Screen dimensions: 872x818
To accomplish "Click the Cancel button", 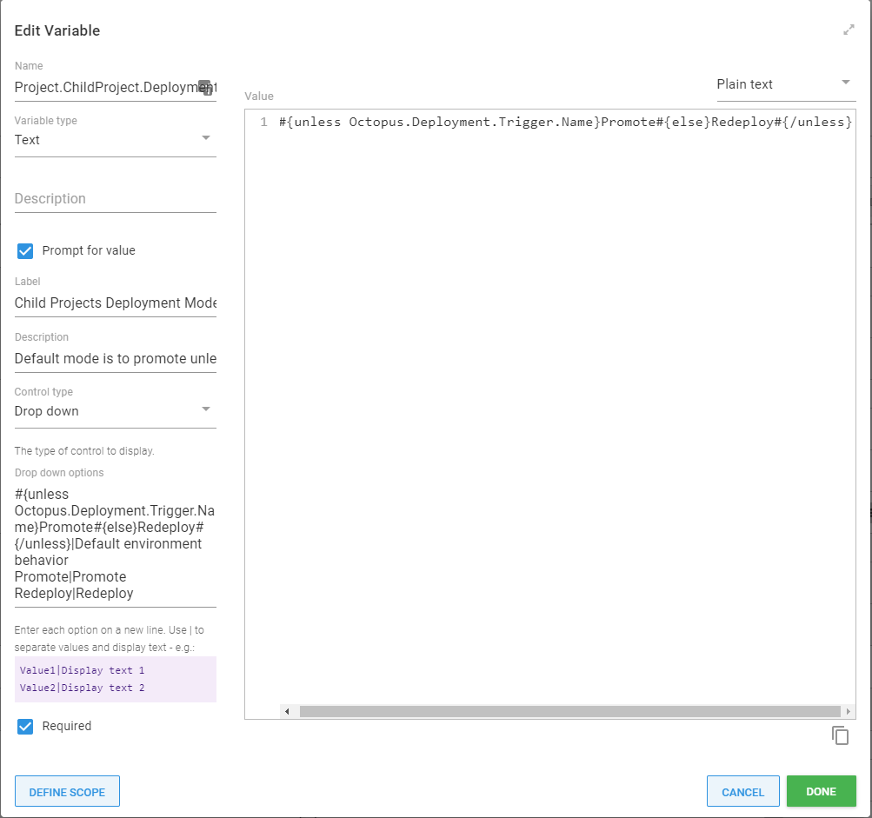I will click(742, 792).
